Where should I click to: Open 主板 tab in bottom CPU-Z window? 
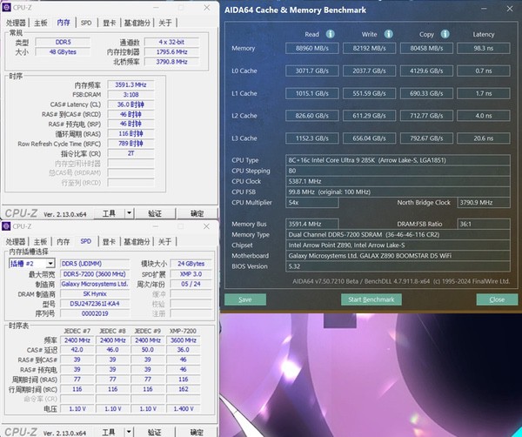[x=40, y=241]
